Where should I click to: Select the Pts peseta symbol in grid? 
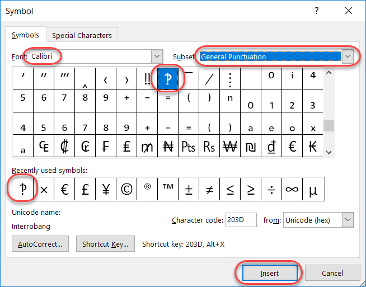(x=189, y=147)
